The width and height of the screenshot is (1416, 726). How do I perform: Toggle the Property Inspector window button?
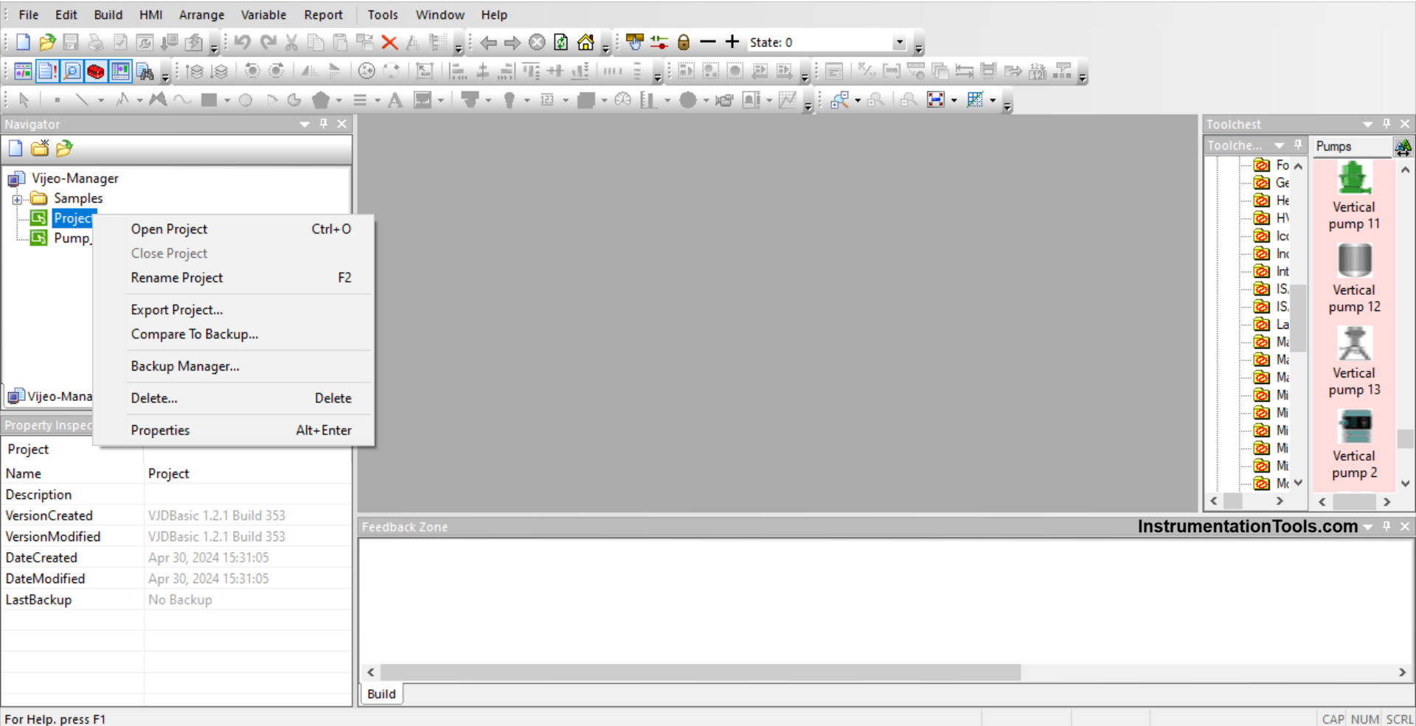(x=47, y=71)
